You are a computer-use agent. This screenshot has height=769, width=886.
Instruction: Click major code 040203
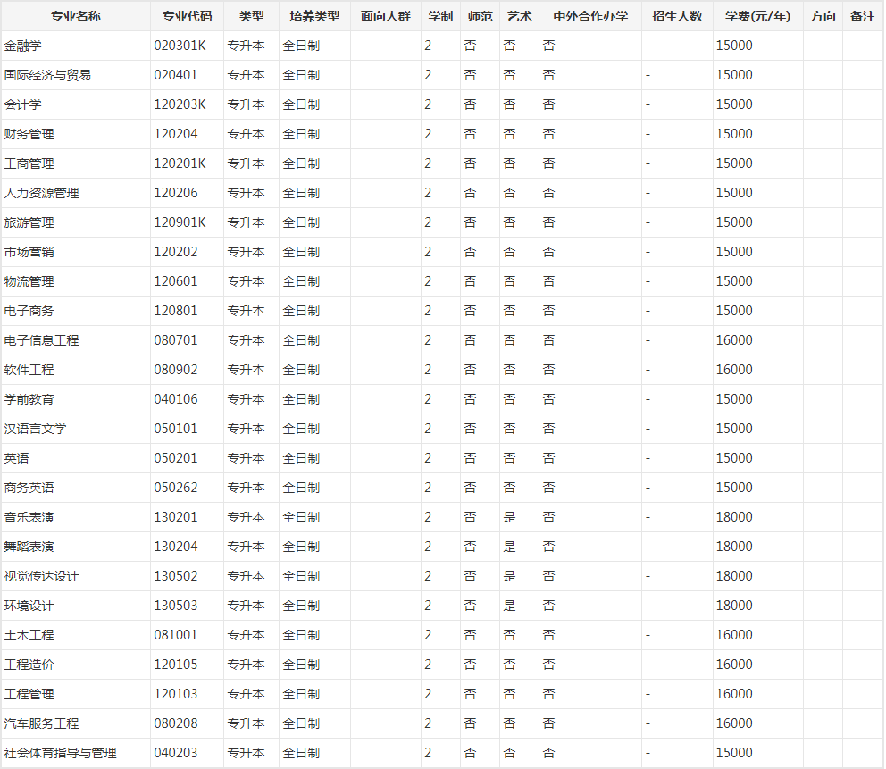176,753
